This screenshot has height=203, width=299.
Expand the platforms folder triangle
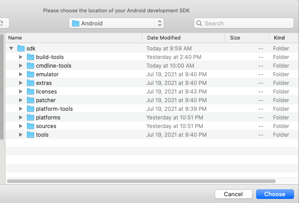(x=21, y=117)
